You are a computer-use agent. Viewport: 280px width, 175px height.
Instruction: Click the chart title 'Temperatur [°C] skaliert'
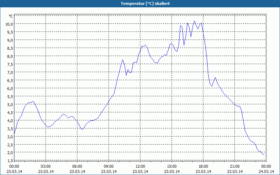[145, 3]
